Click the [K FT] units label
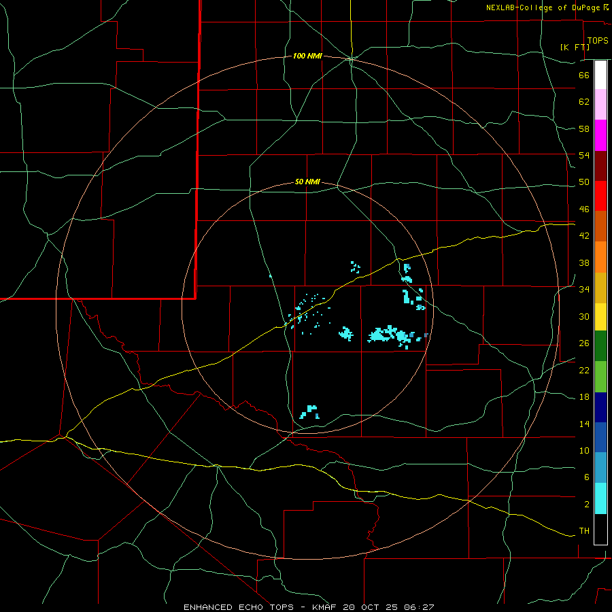 pos(575,47)
